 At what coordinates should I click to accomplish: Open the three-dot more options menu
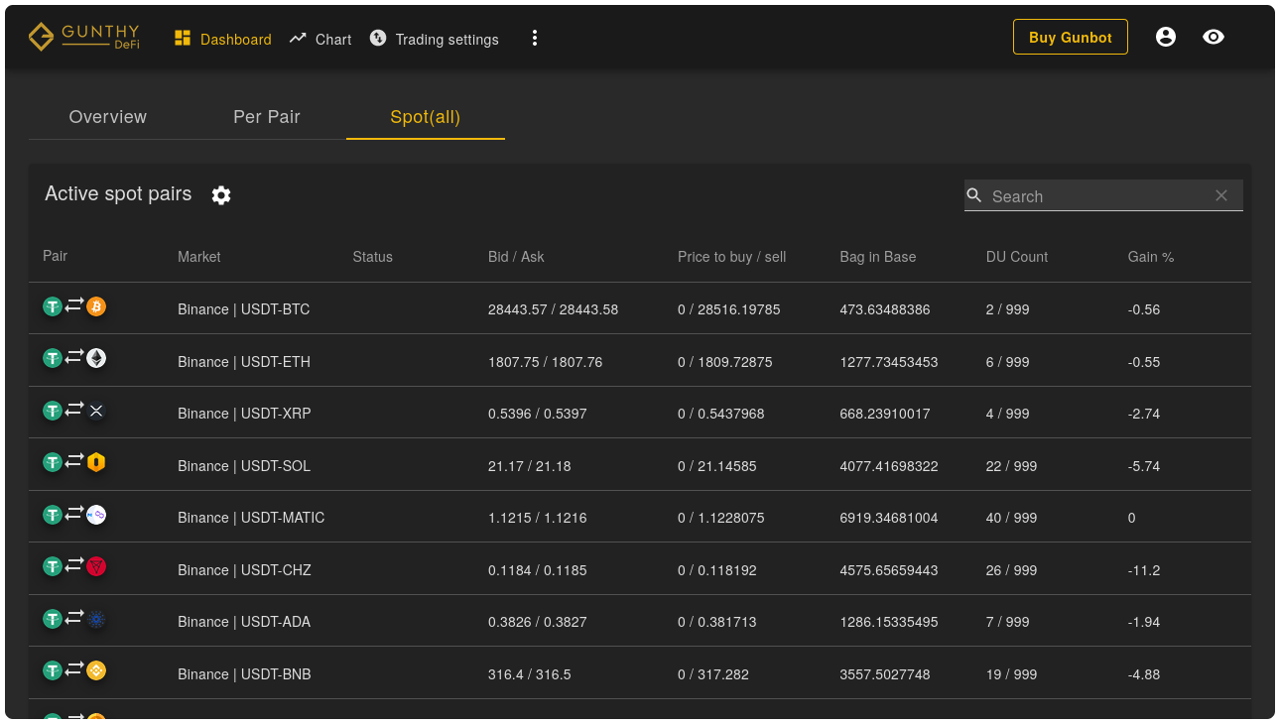pyautogui.click(x=535, y=38)
